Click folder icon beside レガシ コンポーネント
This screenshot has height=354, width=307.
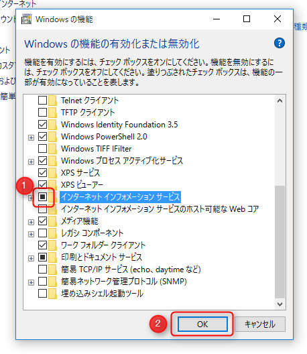[52, 233]
